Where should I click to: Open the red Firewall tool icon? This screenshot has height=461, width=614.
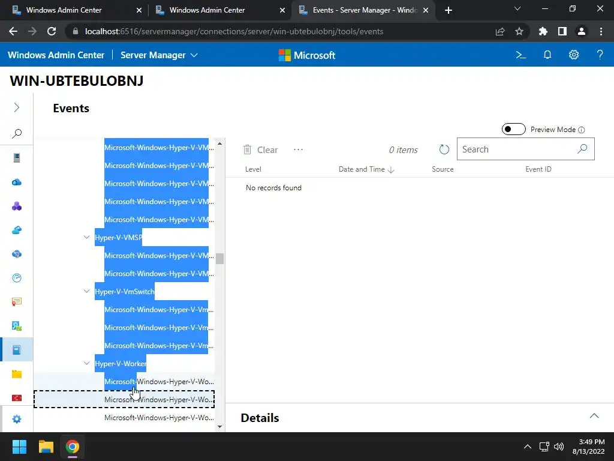[x=16, y=398]
